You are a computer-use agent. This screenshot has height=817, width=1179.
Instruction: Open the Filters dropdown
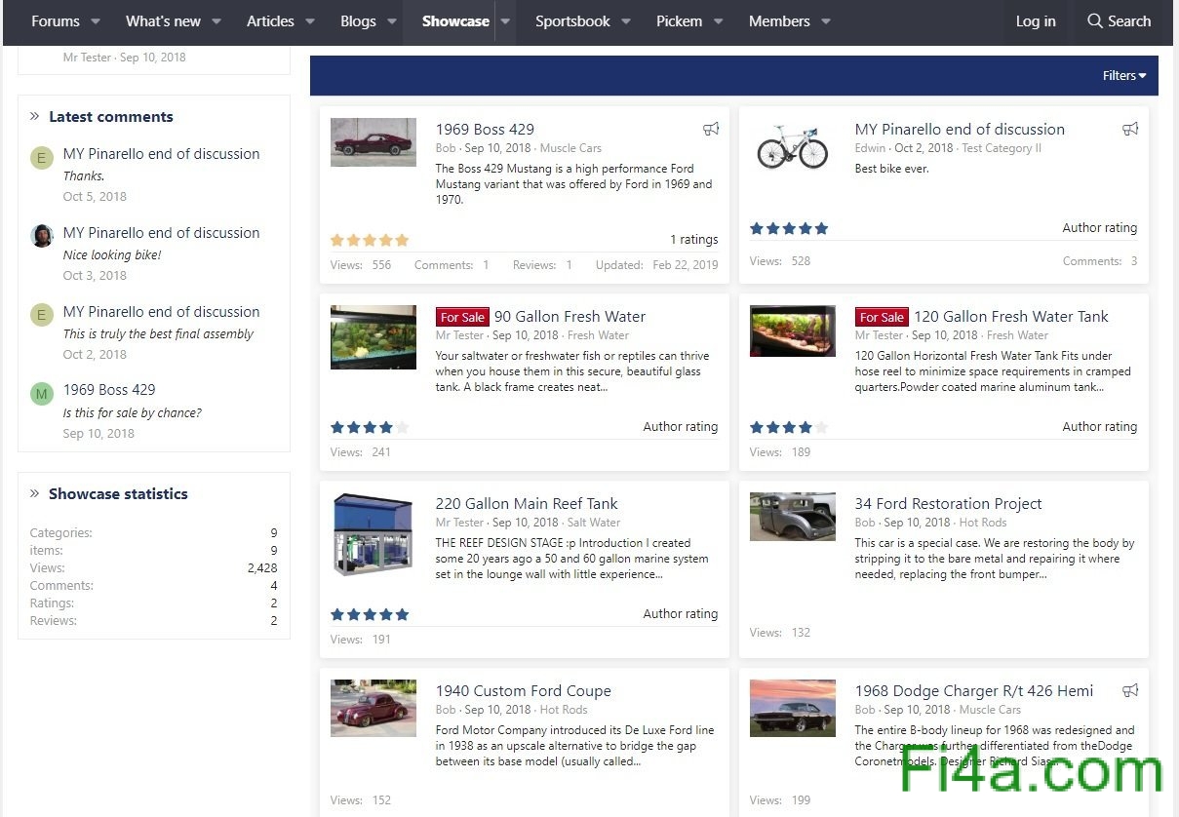1123,75
